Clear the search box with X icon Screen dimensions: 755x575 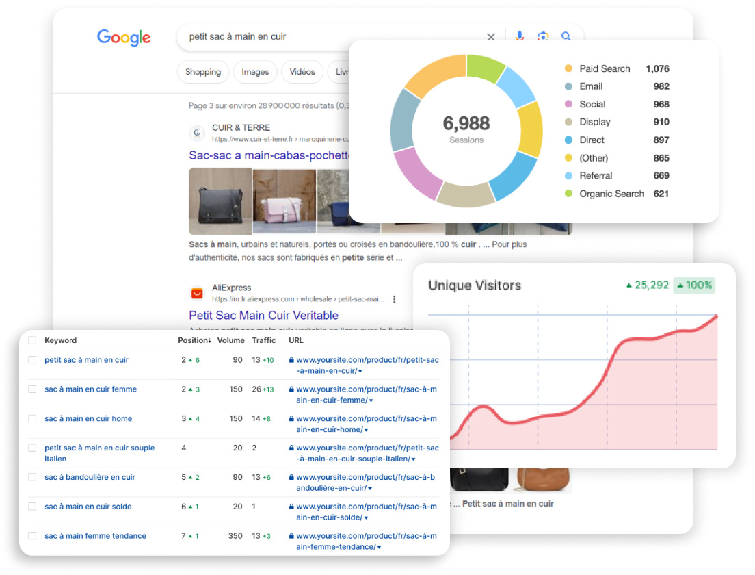491,37
